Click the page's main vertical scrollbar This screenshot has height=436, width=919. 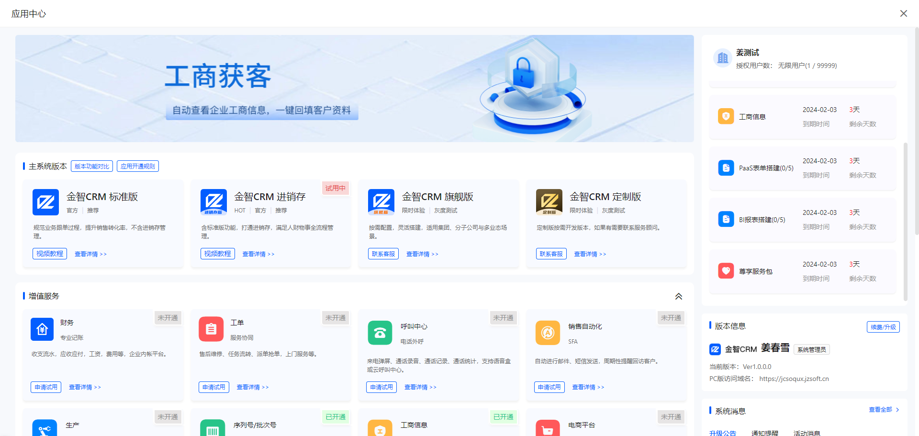(x=917, y=132)
